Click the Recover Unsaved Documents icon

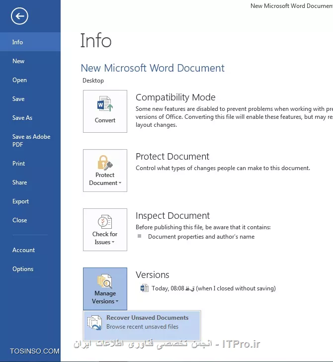click(94, 323)
